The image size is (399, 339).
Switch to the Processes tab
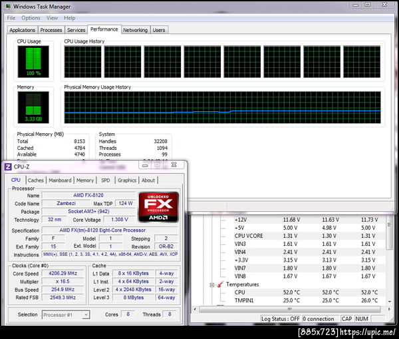click(51, 30)
